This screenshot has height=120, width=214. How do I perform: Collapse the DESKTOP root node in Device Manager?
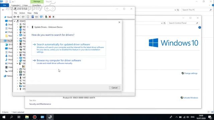(x=14, y=21)
